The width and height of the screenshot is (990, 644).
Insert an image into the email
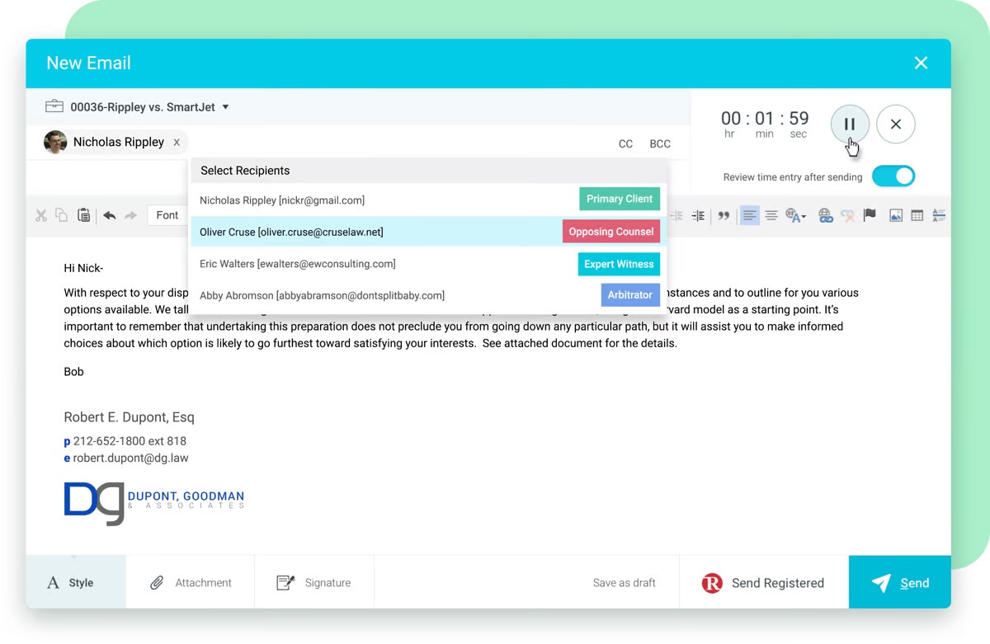point(896,215)
